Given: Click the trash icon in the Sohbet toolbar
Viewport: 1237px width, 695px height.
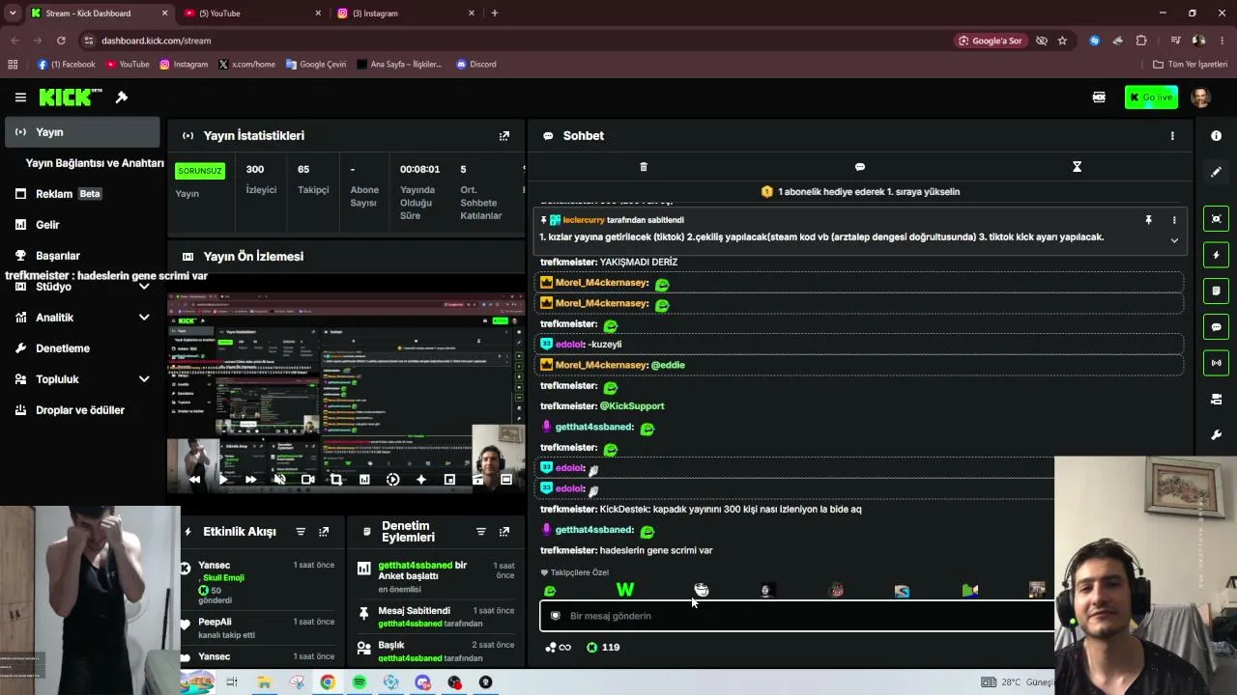Looking at the screenshot, I should [x=644, y=167].
